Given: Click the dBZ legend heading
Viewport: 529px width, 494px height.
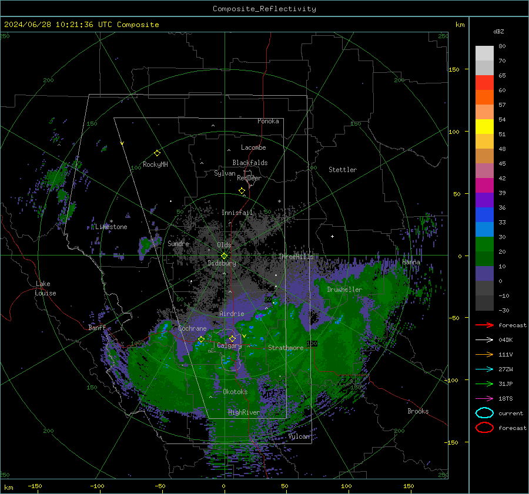Looking at the screenshot, I should tap(498, 31).
